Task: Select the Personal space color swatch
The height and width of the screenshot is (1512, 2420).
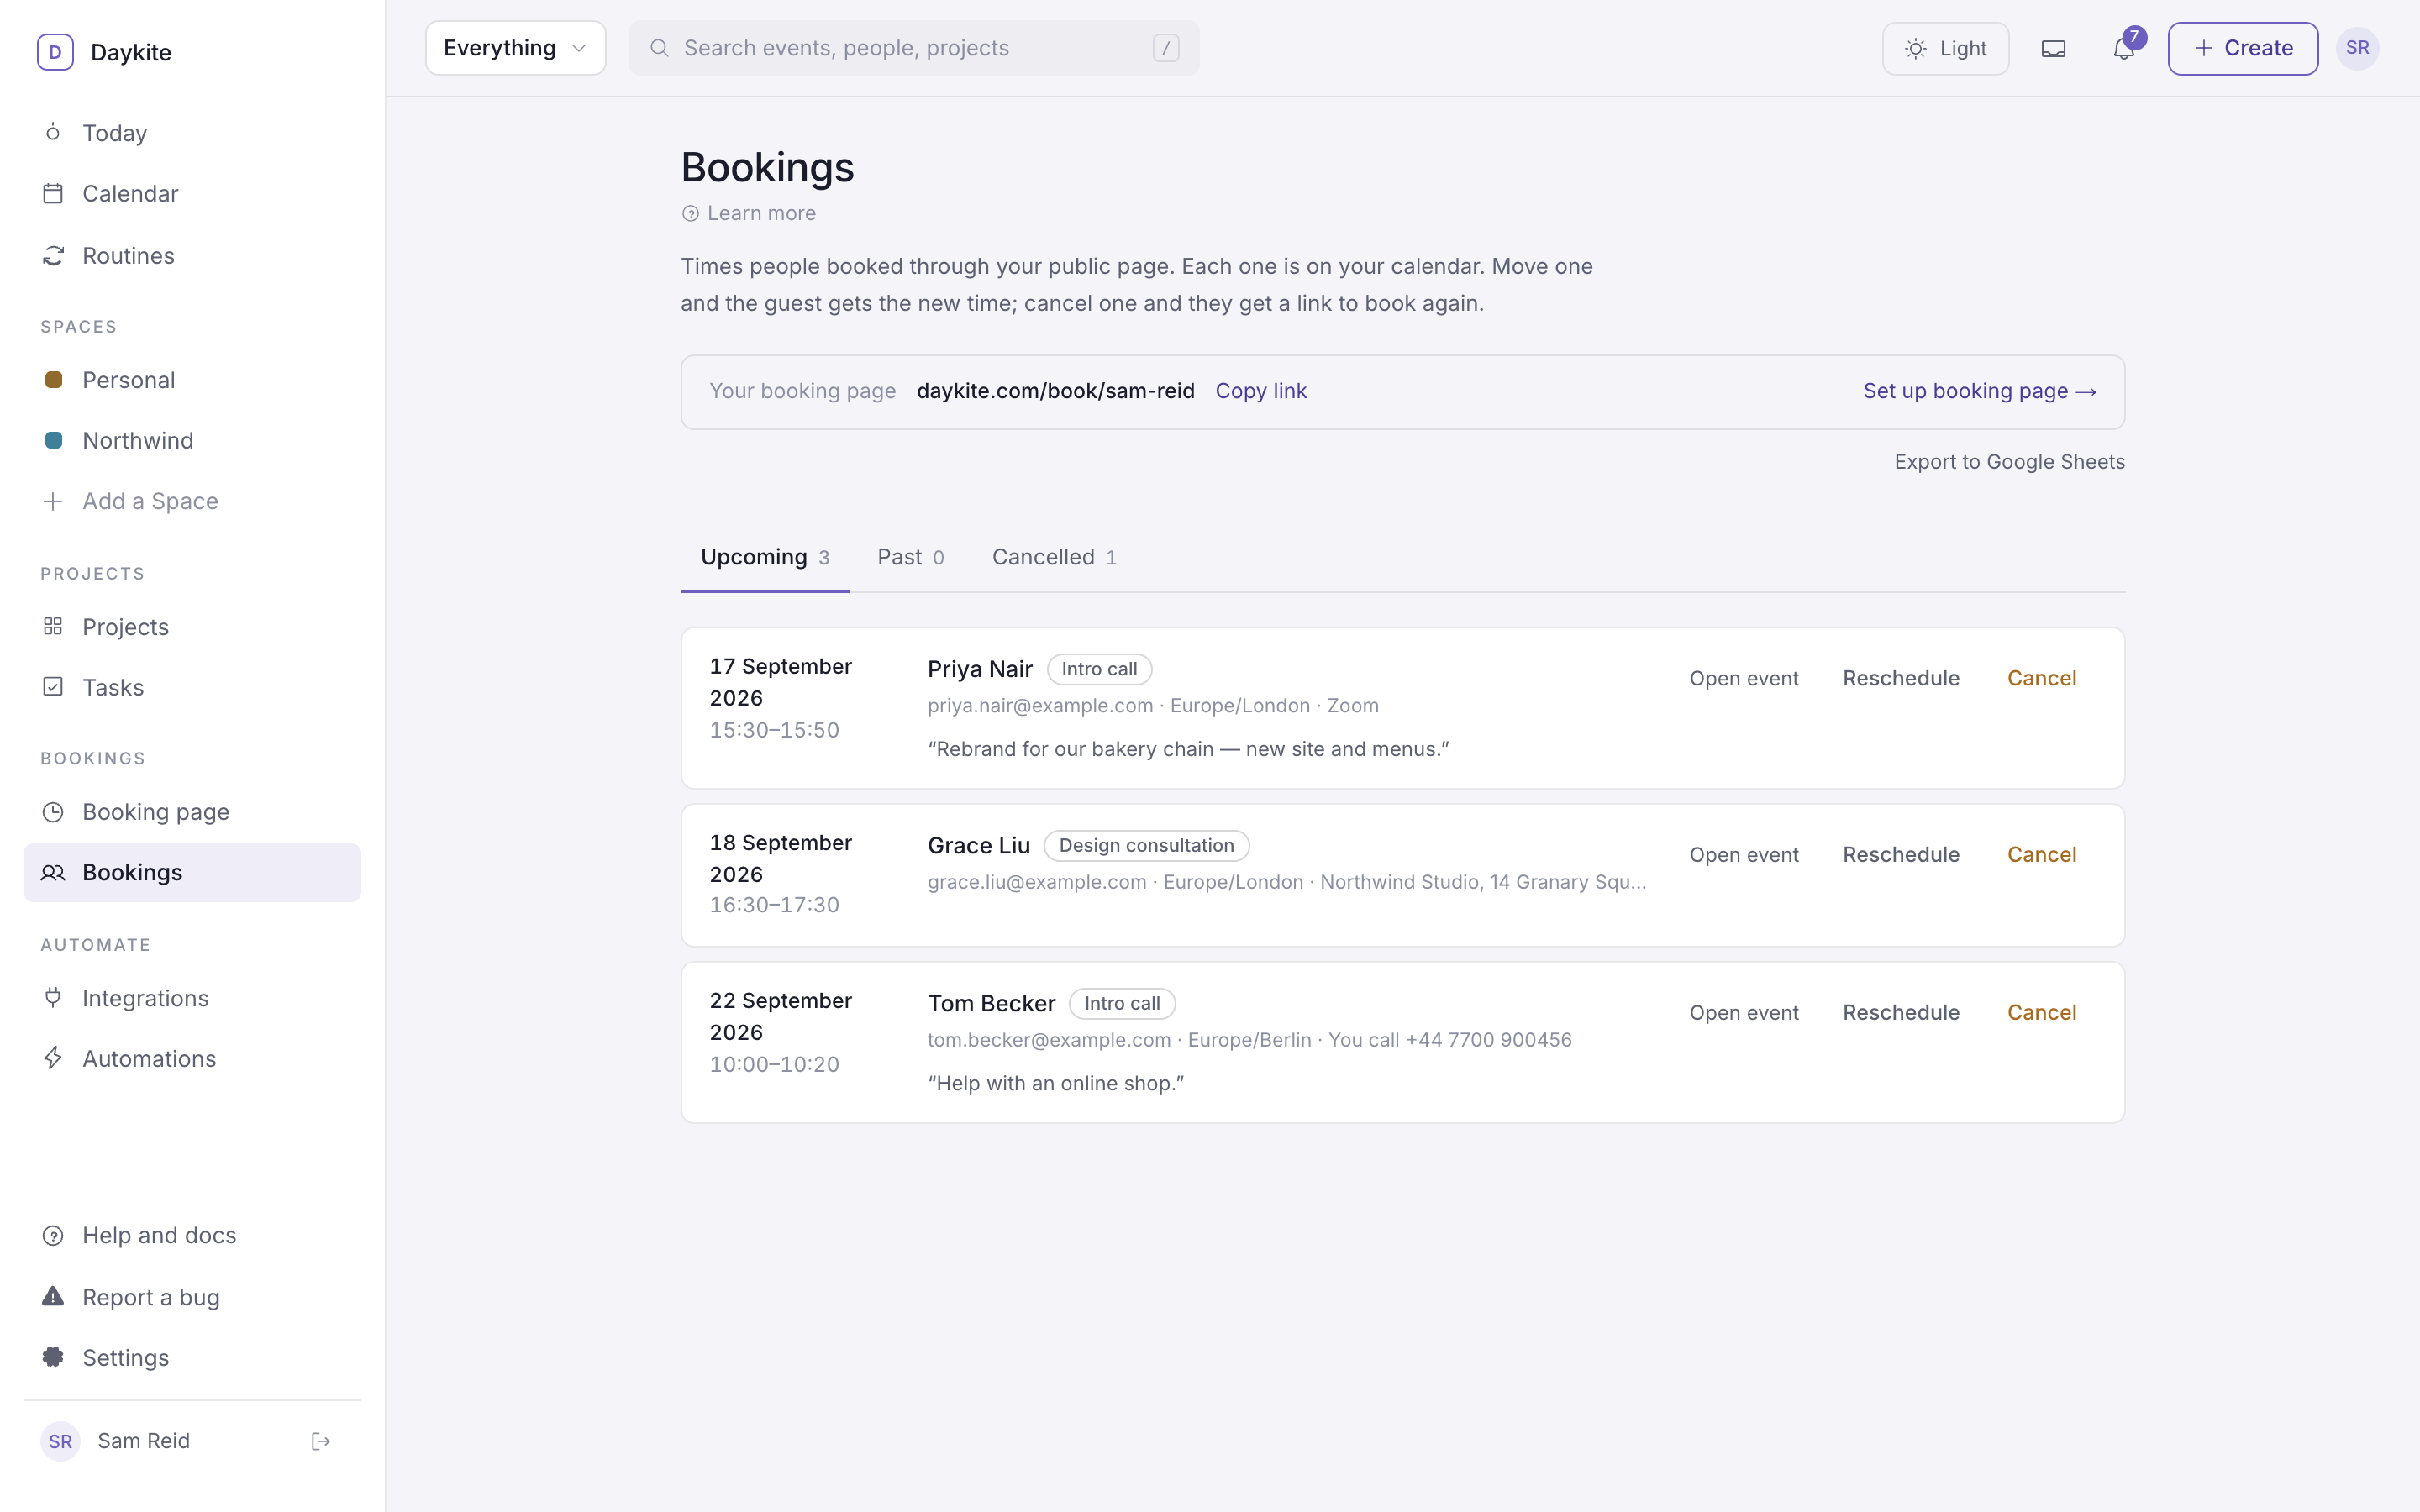Action: pos(54,380)
